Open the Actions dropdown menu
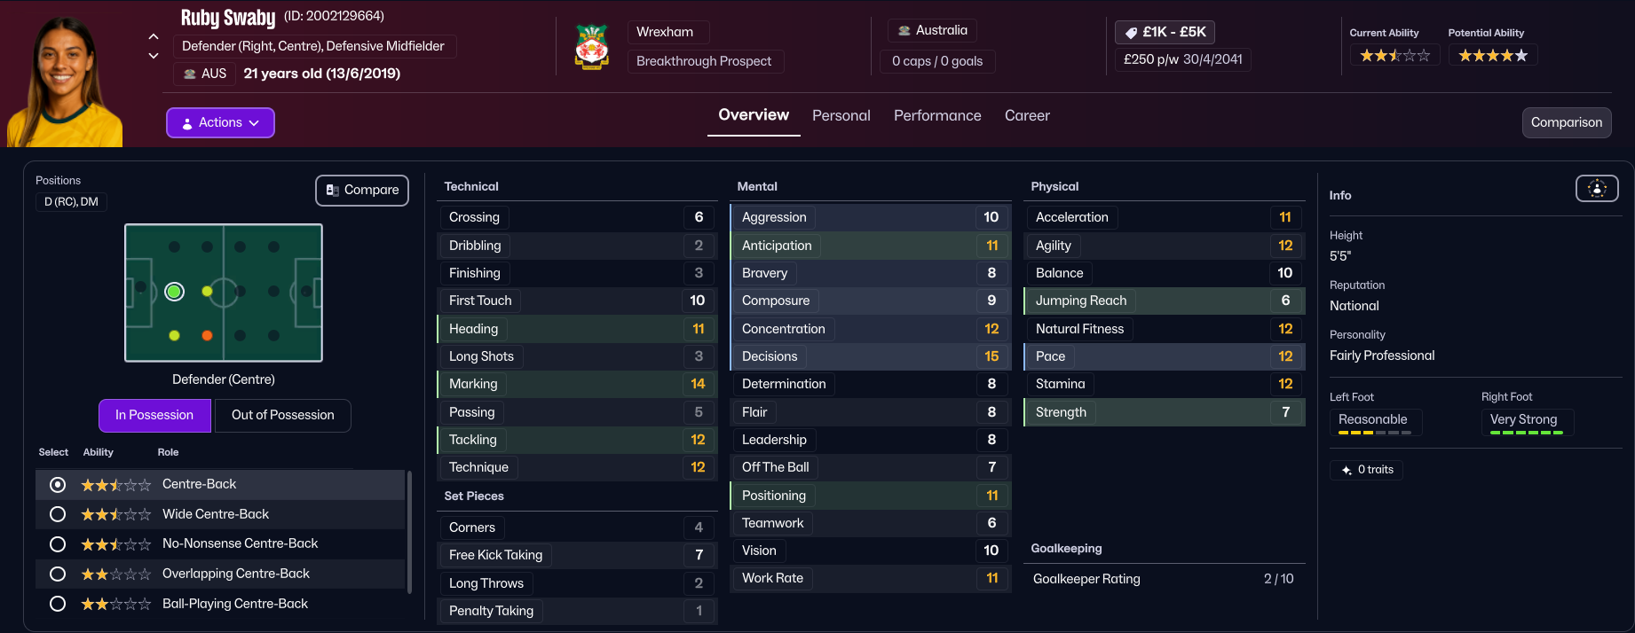This screenshot has width=1635, height=633. tap(220, 123)
